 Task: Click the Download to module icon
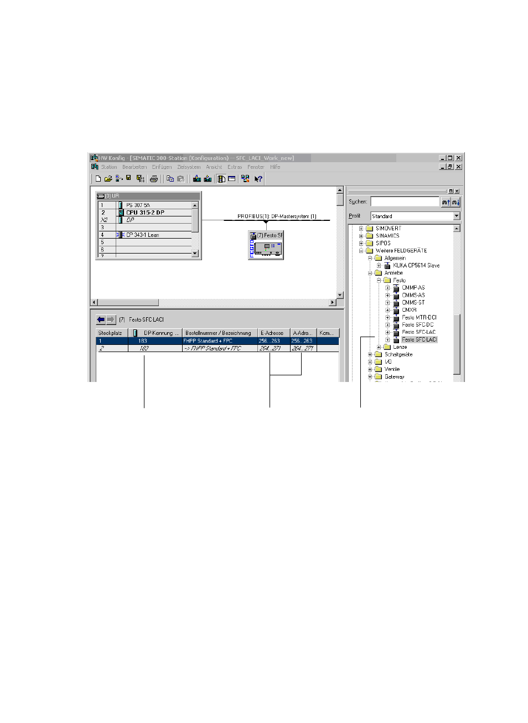[x=197, y=179]
